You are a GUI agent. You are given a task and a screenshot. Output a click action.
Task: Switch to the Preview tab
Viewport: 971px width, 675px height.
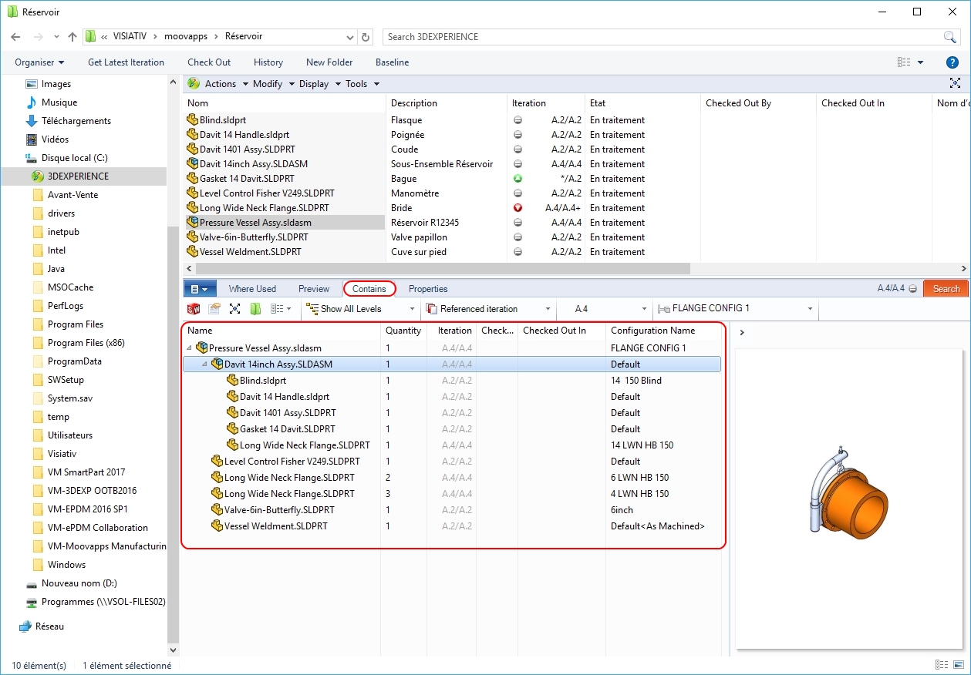click(x=314, y=289)
